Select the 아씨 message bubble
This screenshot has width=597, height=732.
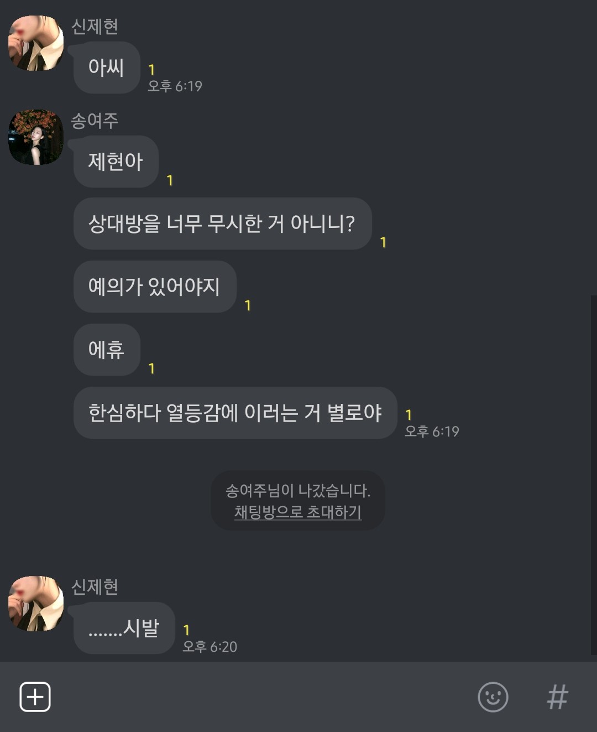[107, 68]
